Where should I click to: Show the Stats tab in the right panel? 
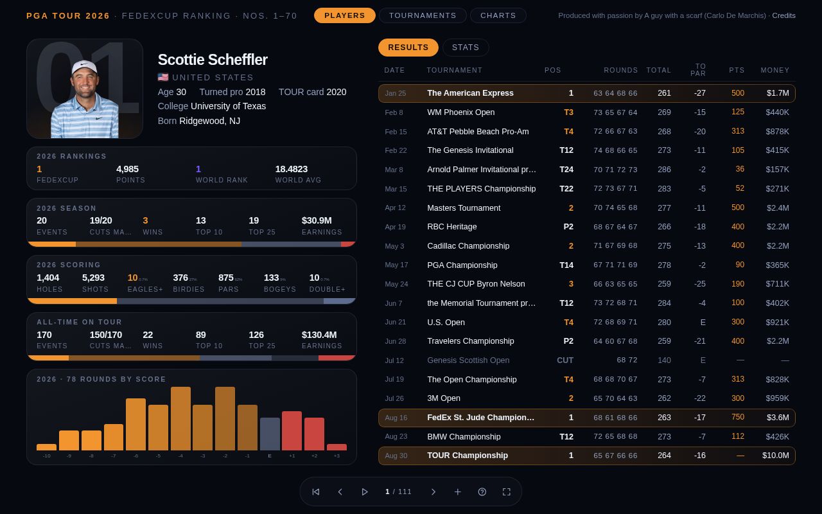[466, 48]
